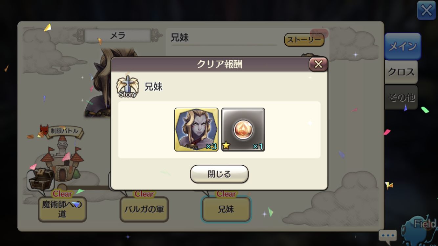438x246 pixels.
Task: Close the クリア報酬 reward dialog
Action: [318, 64]
